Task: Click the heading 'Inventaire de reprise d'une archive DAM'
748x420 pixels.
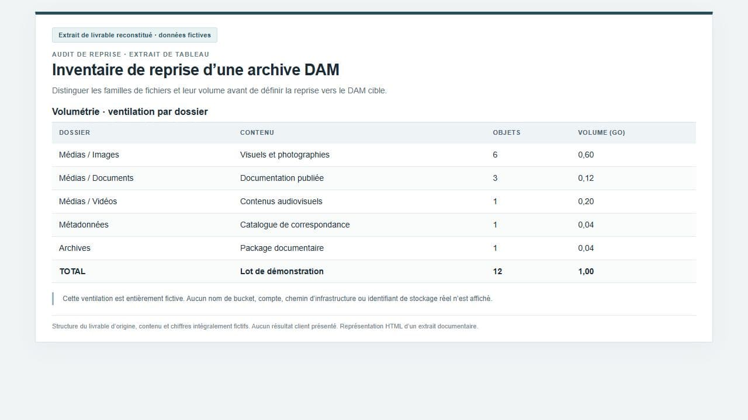Action: point(196,70)
